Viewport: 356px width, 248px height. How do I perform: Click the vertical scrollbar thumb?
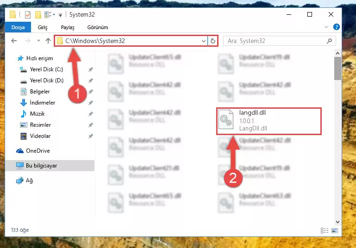click(x=337, y=68)
